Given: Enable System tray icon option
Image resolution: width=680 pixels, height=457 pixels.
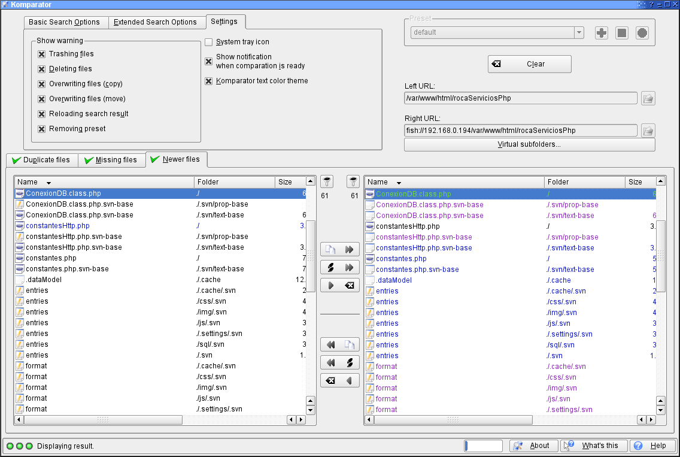Looking at the screenshot, I should pos(208,42).
